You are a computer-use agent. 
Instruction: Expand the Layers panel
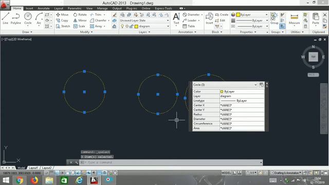(x=144, y=32)
